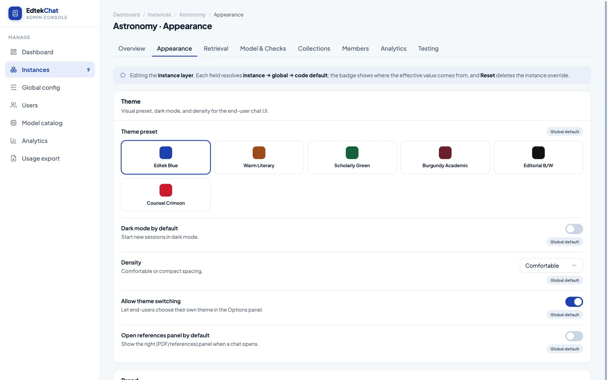Viewport: 608px width, 380px height.
Task: Pick the Editorial B/W theme preset
Action: click(x=538, y=157)
